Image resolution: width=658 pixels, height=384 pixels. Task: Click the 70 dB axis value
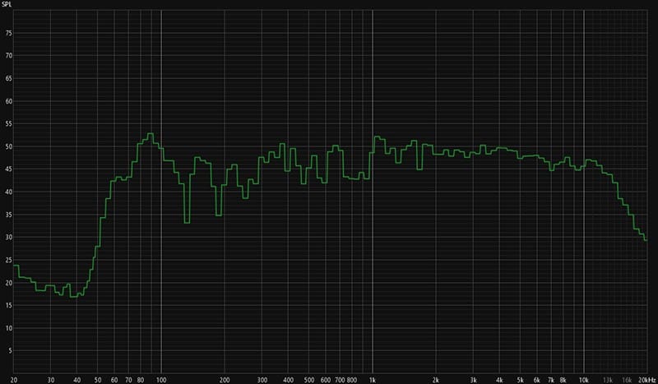pyautogui.click(x=9, y=56)
